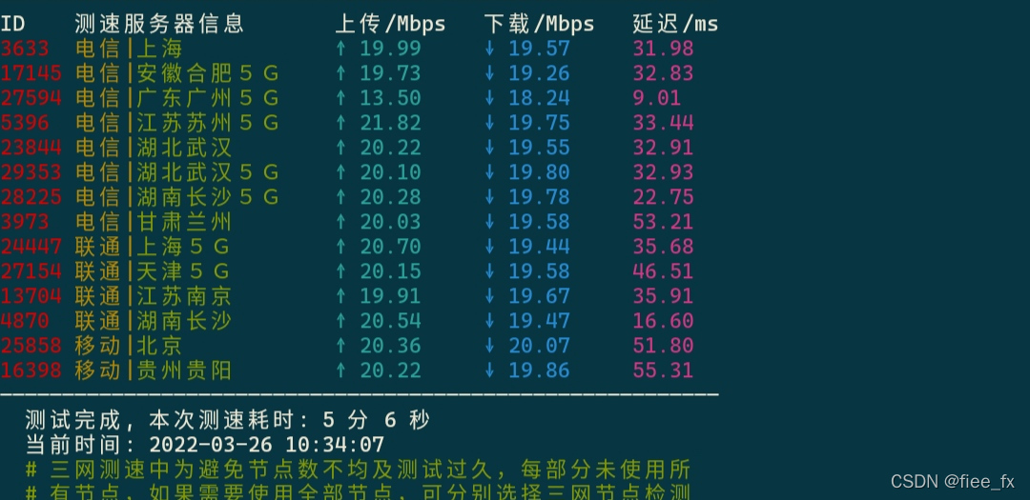Click the download arrow beside 19.57
Viewport: 1030px width, 500px height.
coord(489,49)
